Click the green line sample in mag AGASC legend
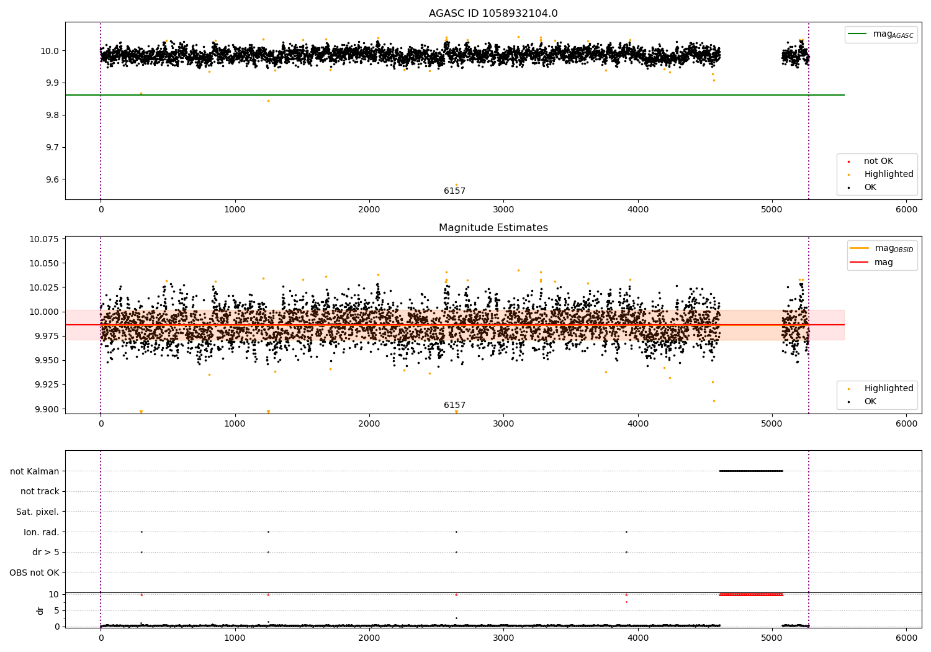 858,34
